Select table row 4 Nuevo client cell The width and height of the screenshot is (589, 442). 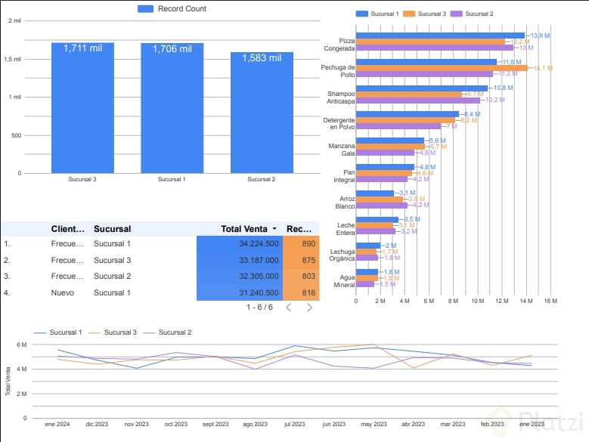tap(62, 292)
